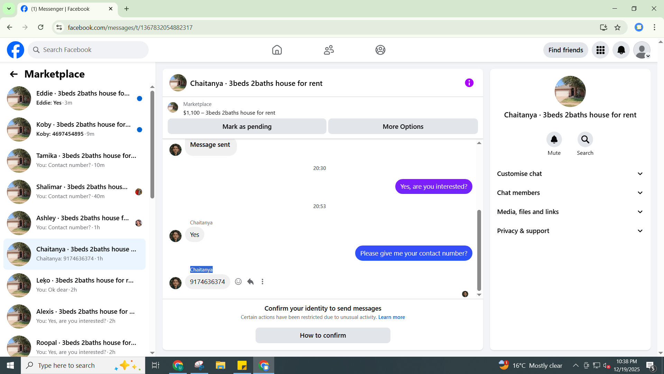
Task: Expand Media, files and links section
Action: 570,212
